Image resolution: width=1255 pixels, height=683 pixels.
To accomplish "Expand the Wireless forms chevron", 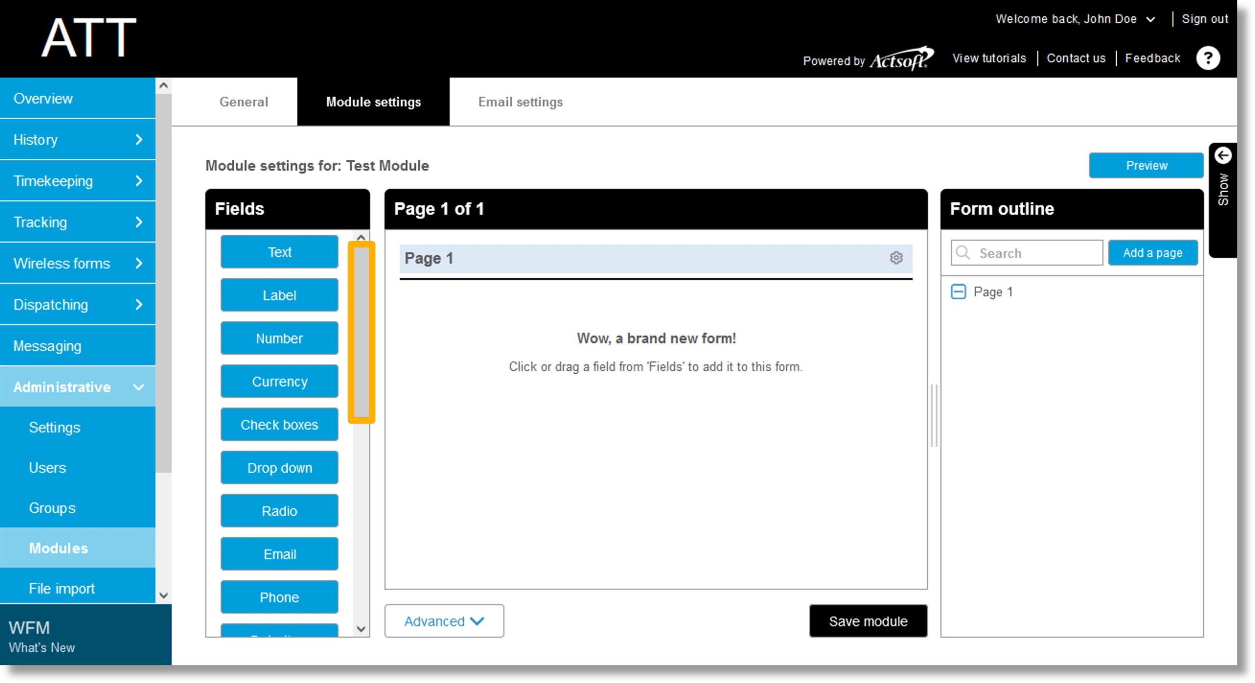I will click(x=139, y=263).
